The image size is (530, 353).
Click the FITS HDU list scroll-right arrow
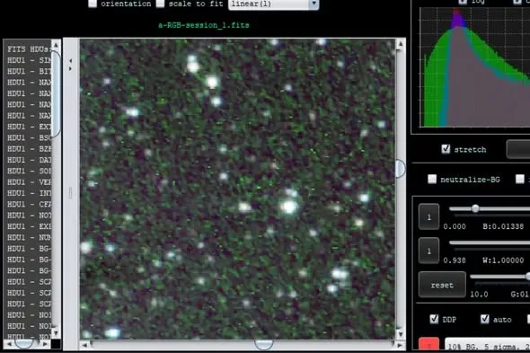coord(45,344)
